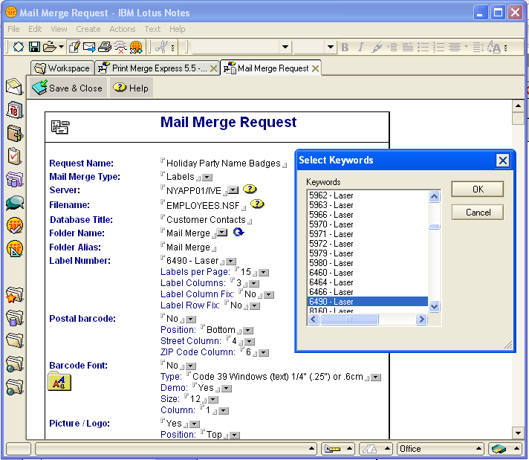Click the refresh icon next to Folder Name
Image resolution: width=529 pixels, height=460 pixels.
[x=238, y=233]
